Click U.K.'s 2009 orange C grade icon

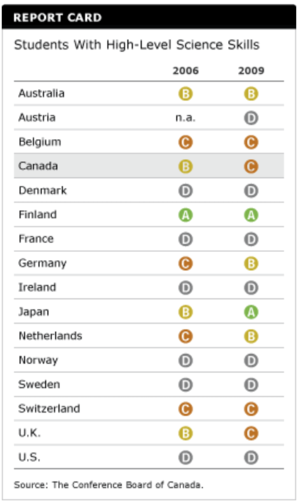pyautogui.click(x=251, y=433)
